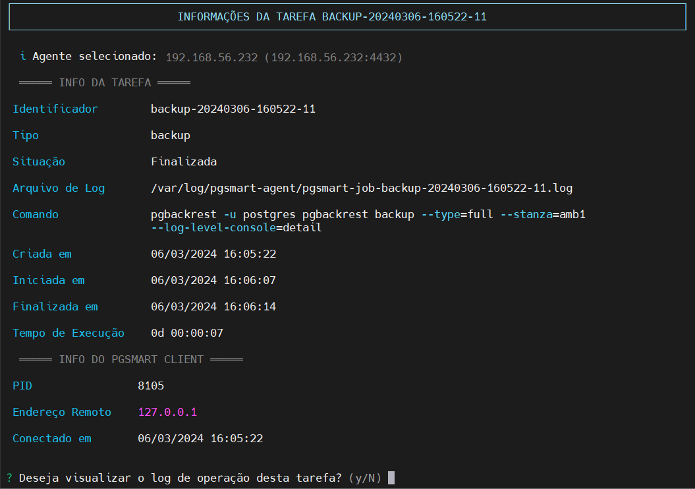Click the '--log-level-console=detail' option text

tap(236, 228)
